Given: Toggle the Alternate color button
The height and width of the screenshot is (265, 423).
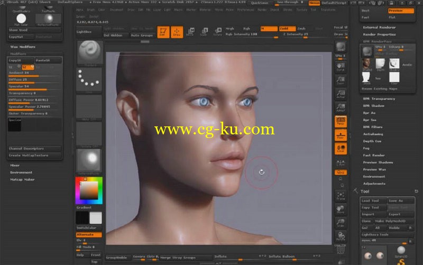Looking at the screenshot, I should (89, 235).
